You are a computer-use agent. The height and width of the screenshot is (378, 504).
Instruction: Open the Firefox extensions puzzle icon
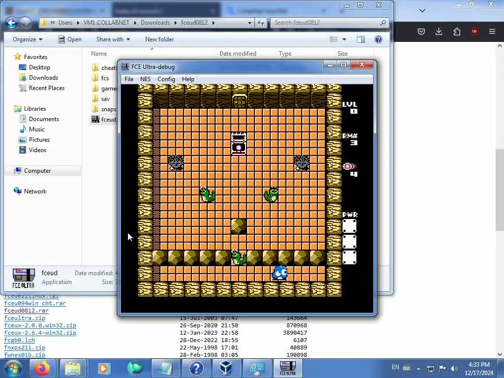(x=456, y=31)
